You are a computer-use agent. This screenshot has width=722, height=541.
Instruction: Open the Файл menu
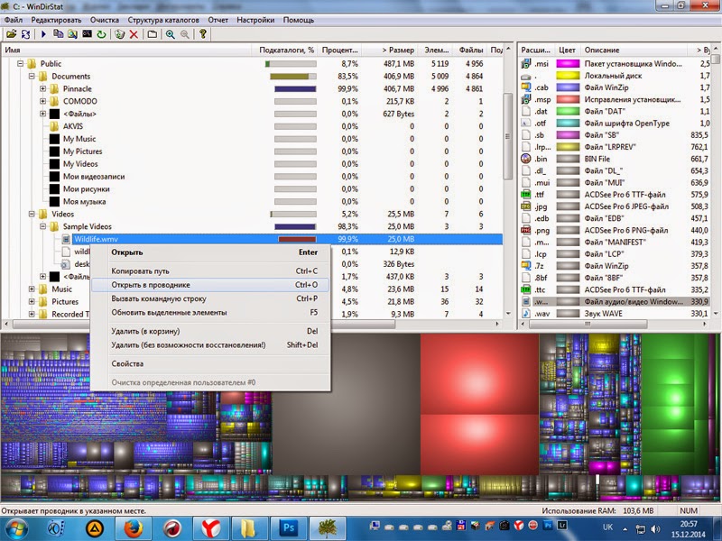tap(14, 20)
